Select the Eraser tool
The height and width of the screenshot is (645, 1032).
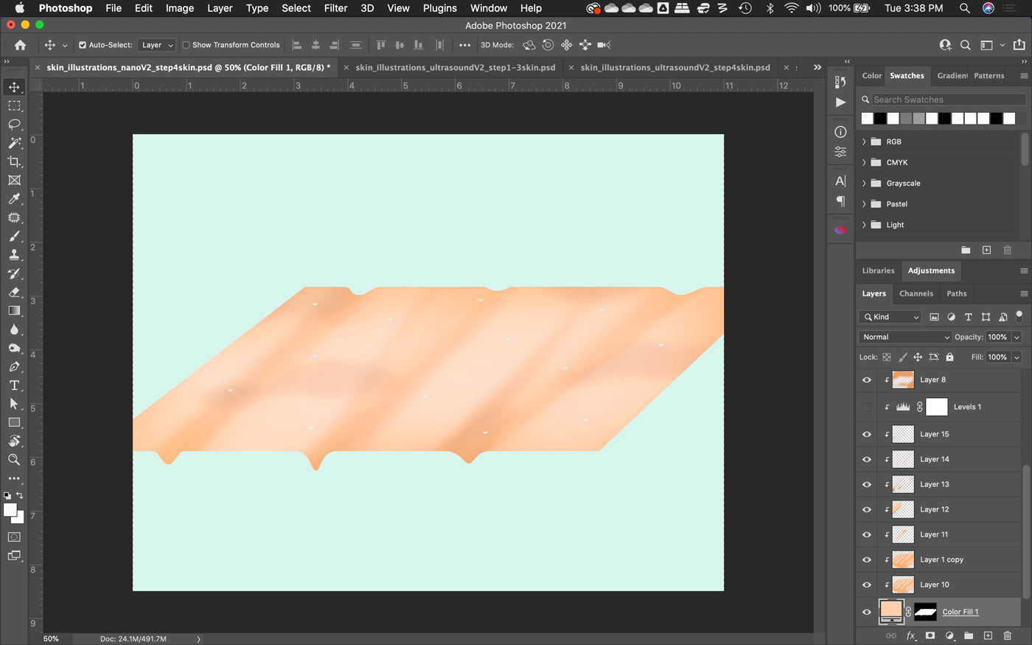14,292
